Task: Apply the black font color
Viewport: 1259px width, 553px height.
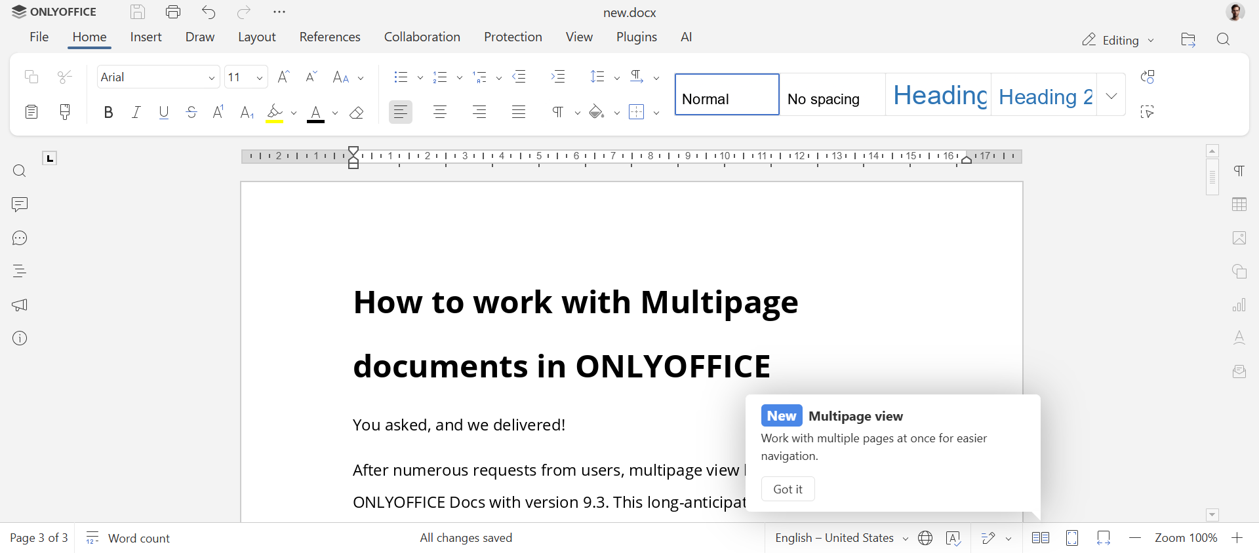Action: pos(316,113)
